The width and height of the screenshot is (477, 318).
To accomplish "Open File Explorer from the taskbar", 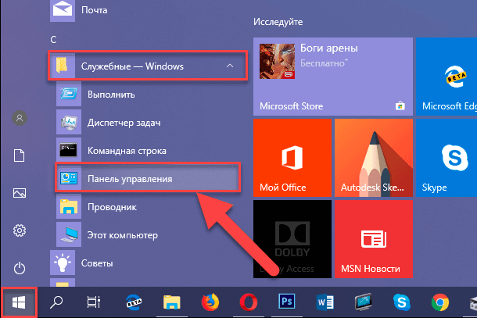I will tap(171, 302).
